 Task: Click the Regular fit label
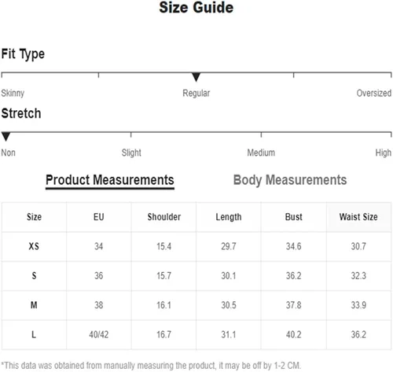(x=196, y=94)
